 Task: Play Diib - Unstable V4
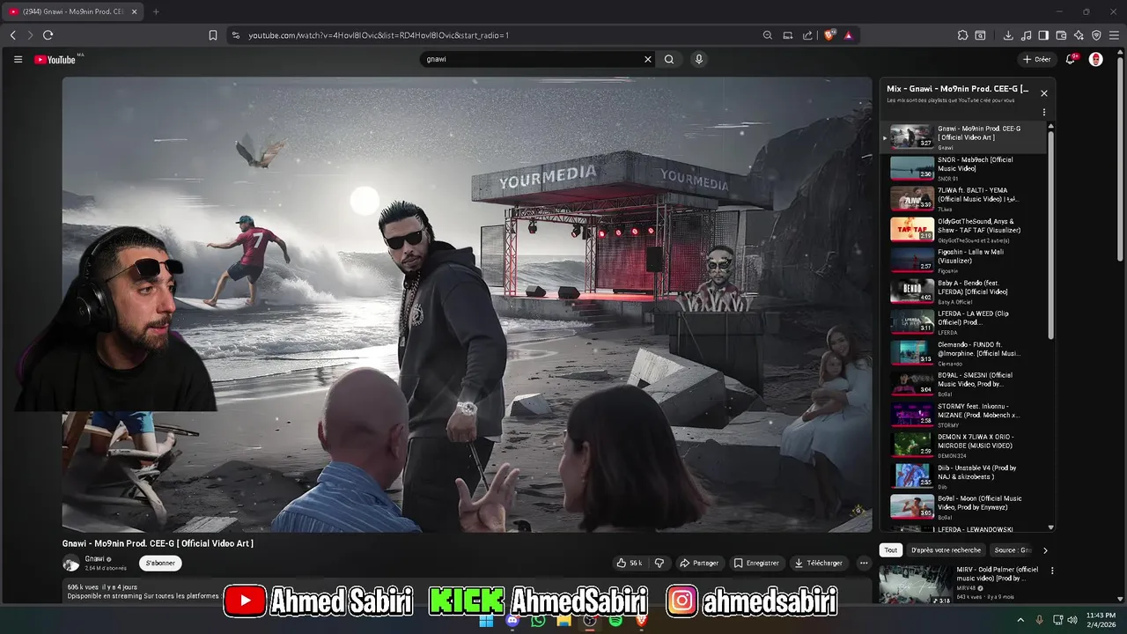(x=963, y=475)
